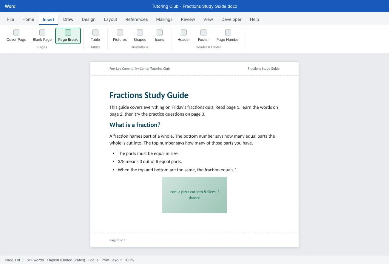
Task: Open the Design tab
Action: (89, 19)
